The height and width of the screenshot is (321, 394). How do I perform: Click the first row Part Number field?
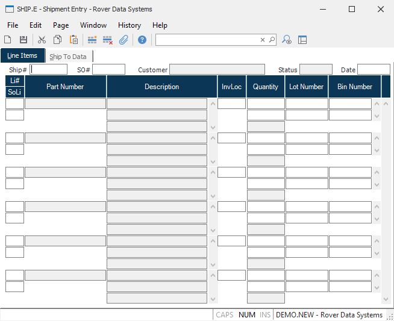(65, 104)
